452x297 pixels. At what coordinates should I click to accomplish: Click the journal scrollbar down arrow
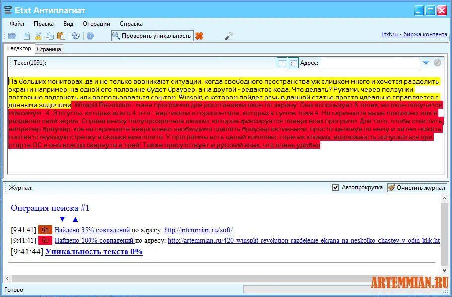[444, 270]
